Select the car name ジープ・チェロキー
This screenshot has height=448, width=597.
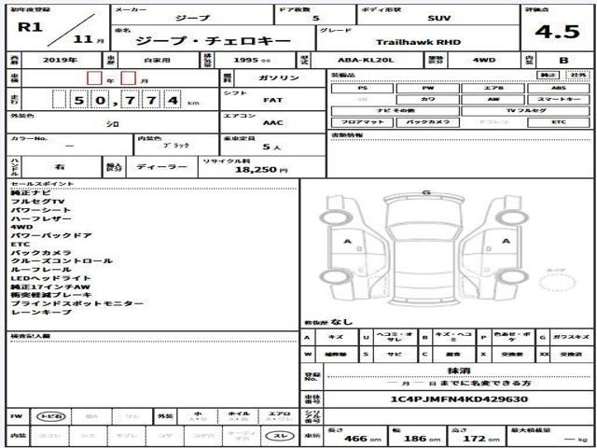pyautogui.click(x=214, y=41)
